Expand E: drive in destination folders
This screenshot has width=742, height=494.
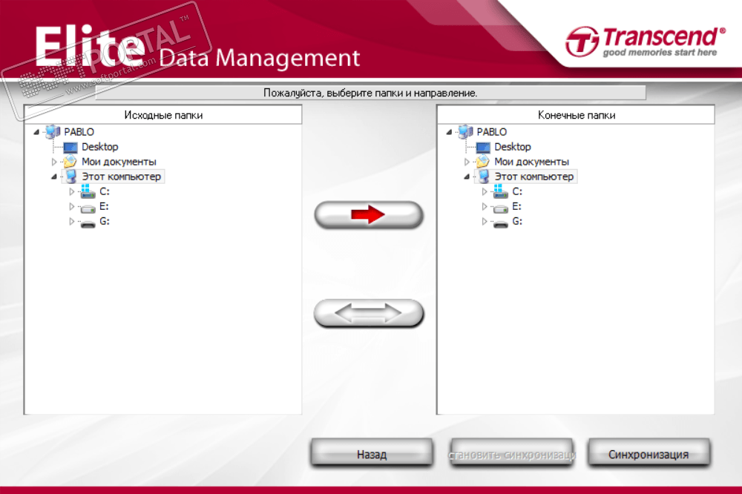484,206
